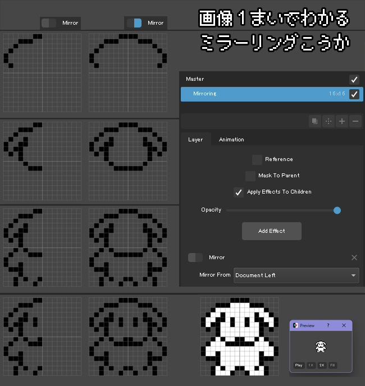
Task: Uncheck Apply Effects To Children
Action: (239, 192)
